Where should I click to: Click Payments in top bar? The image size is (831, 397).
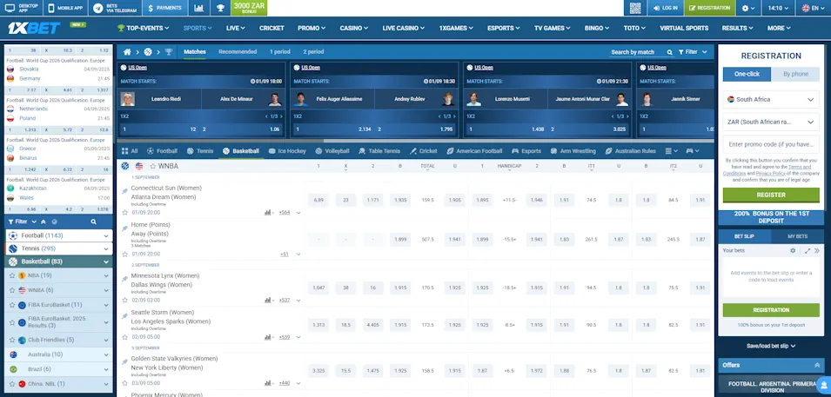coord(164,8)
